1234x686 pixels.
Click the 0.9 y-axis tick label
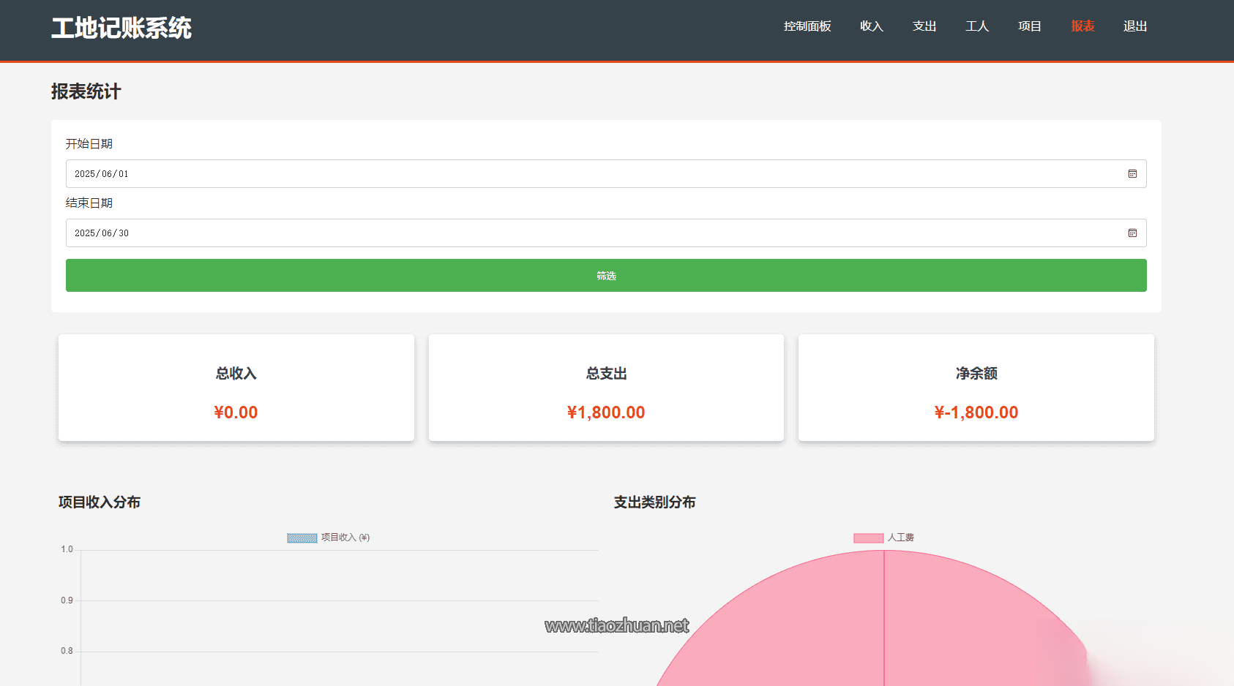[x=67, y=600]
